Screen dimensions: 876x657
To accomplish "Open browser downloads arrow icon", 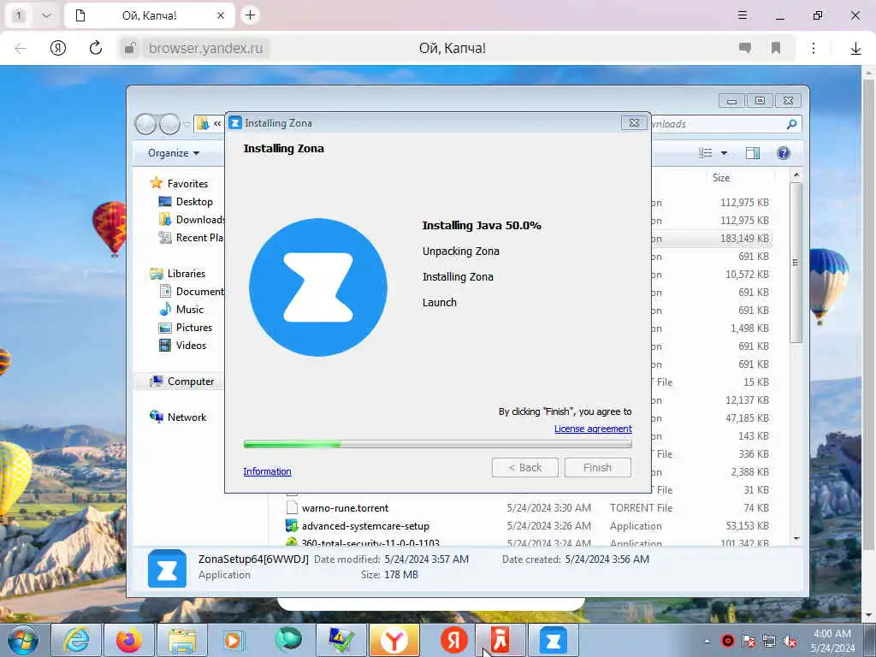I will tap(855, 49).
